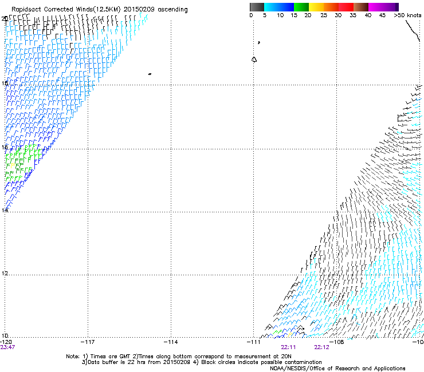Click the '22:11' pass time label

[x=288, y=347]
